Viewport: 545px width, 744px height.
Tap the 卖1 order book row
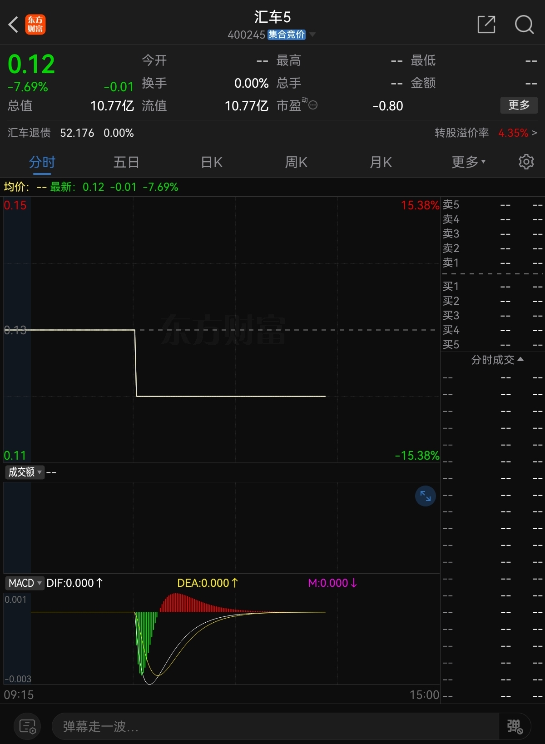coord(493,263)
